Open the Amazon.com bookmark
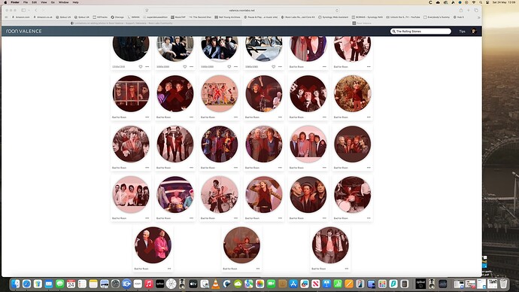The width and height of the screenshot is (519, 292). pyautogui.click(x=21, y=17)
